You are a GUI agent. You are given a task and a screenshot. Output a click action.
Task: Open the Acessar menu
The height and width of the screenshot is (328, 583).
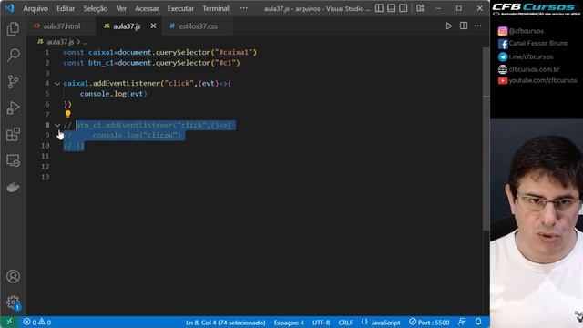147,8
